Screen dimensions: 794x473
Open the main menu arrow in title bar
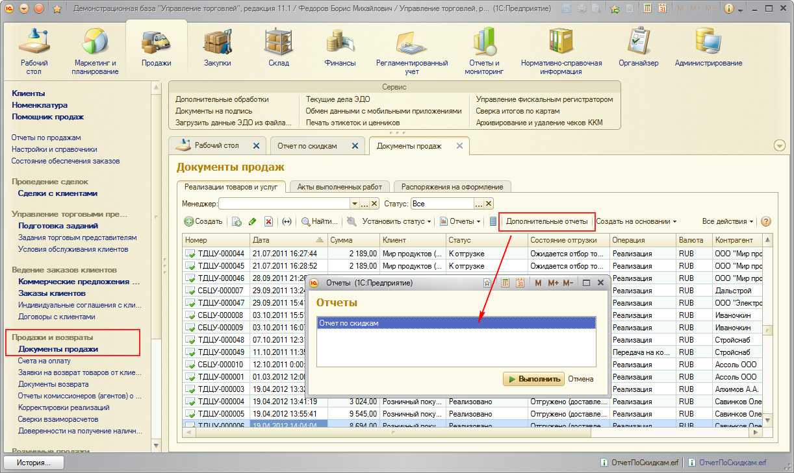point(24,9)
